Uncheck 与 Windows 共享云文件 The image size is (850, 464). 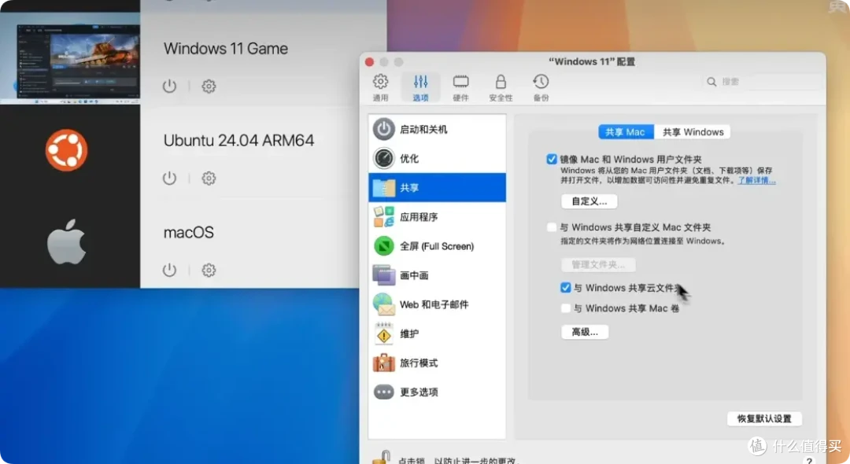click(x=565, y=287)
